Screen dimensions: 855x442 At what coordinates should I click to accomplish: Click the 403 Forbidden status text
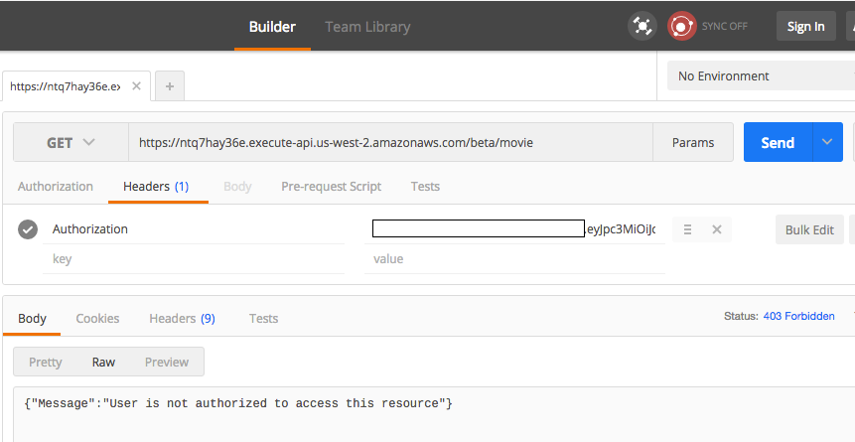798,316
